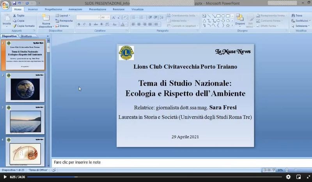The height and width of the screenshot is (182, 312).
Task: Switch to the Struttura pane tab
Action: 26,36
